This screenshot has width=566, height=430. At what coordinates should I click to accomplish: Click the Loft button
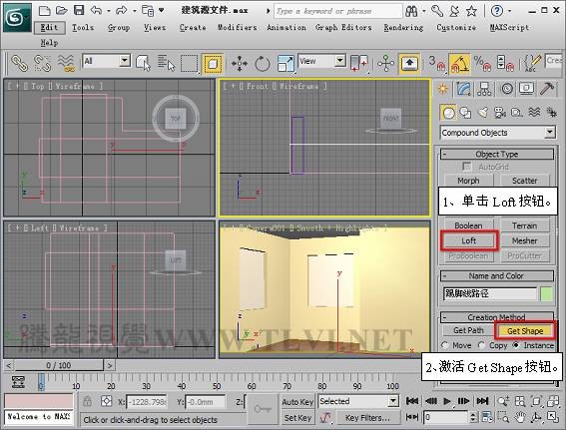coord(468,240)
